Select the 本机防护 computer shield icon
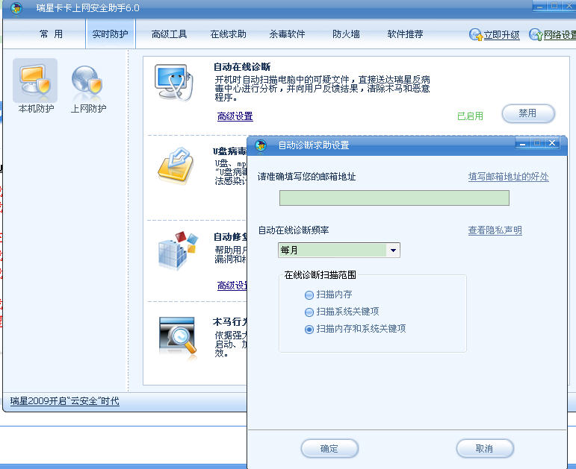 tap(35, 79)
